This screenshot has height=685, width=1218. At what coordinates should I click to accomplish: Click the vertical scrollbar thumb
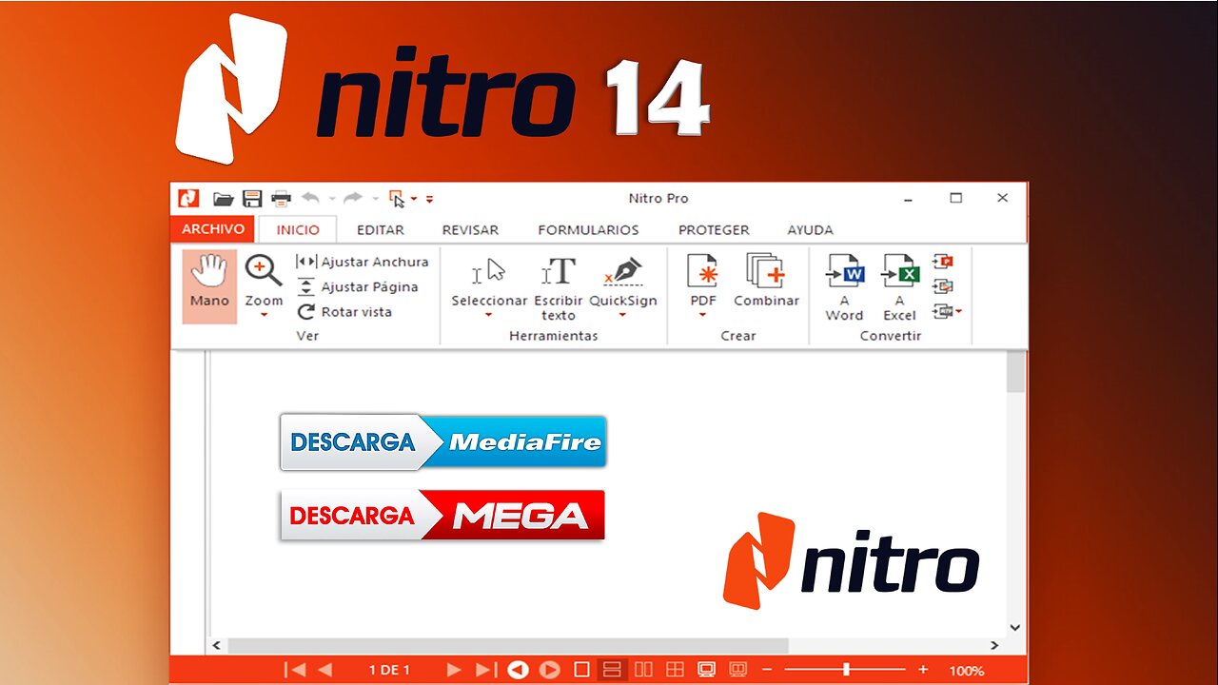point(1015,372)
